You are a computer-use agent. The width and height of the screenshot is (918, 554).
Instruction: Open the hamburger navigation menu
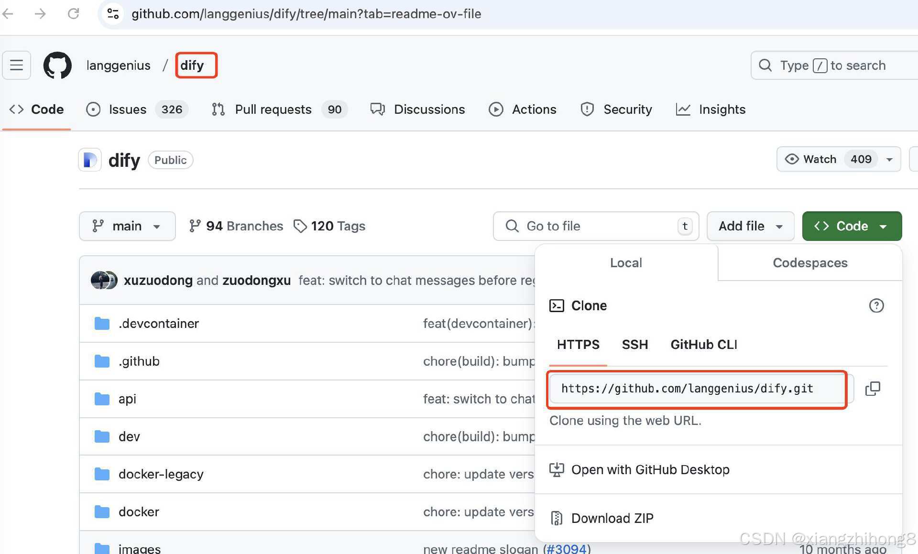click(16, 65)
